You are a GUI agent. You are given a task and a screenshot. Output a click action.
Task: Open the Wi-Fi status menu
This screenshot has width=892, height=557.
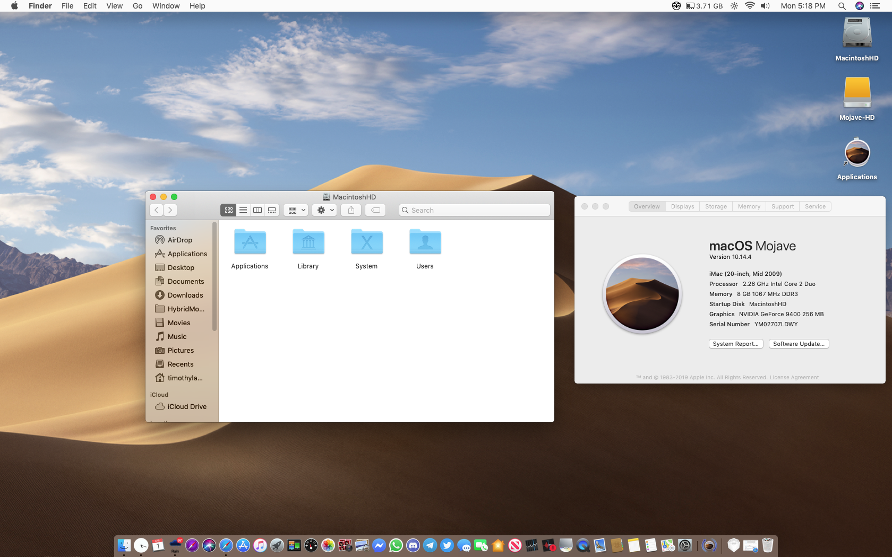pos(750,6)
